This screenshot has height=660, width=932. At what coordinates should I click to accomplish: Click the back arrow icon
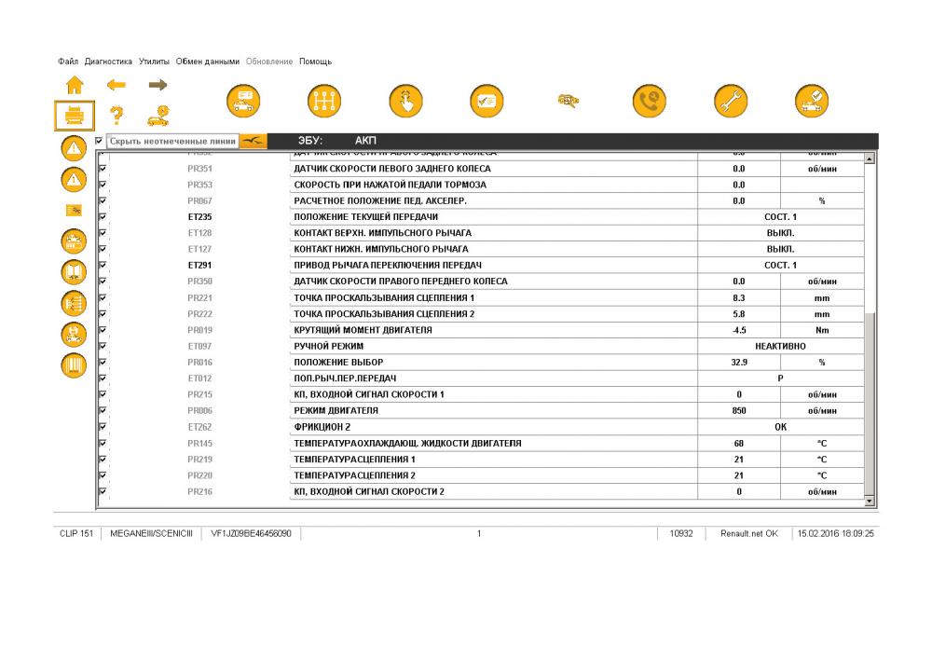tap(116, 85)
